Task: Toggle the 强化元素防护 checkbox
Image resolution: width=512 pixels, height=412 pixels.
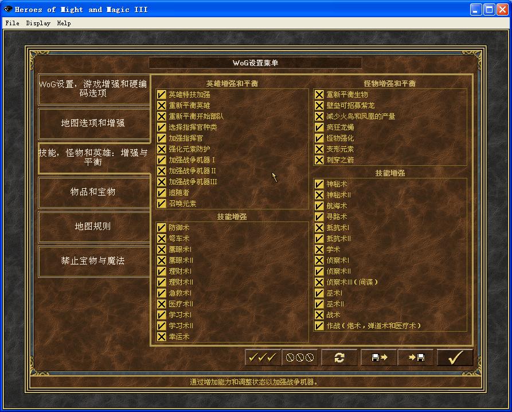Action: pyautogui.click(x=161, y=149)
